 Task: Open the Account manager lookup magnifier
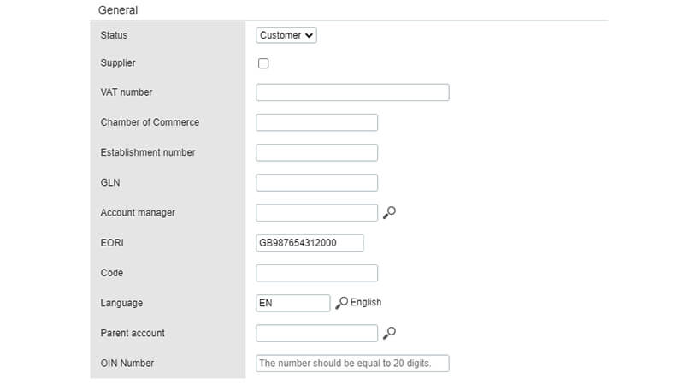389,212
